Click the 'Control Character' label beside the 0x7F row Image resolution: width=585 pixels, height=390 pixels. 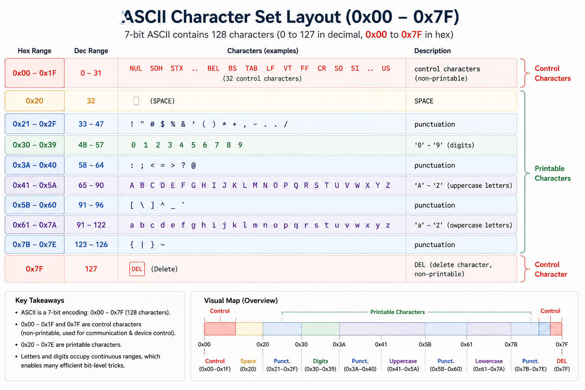551,269
